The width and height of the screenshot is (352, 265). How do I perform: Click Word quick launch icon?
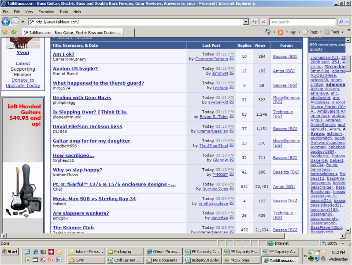coord(59,260)
